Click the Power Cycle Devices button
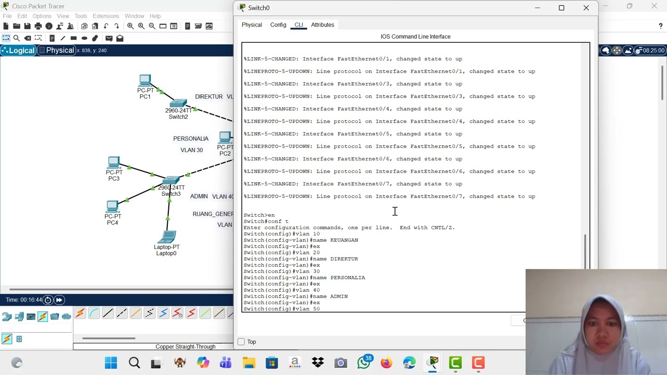This screenshot has height=375, width=667. [48, 299]
